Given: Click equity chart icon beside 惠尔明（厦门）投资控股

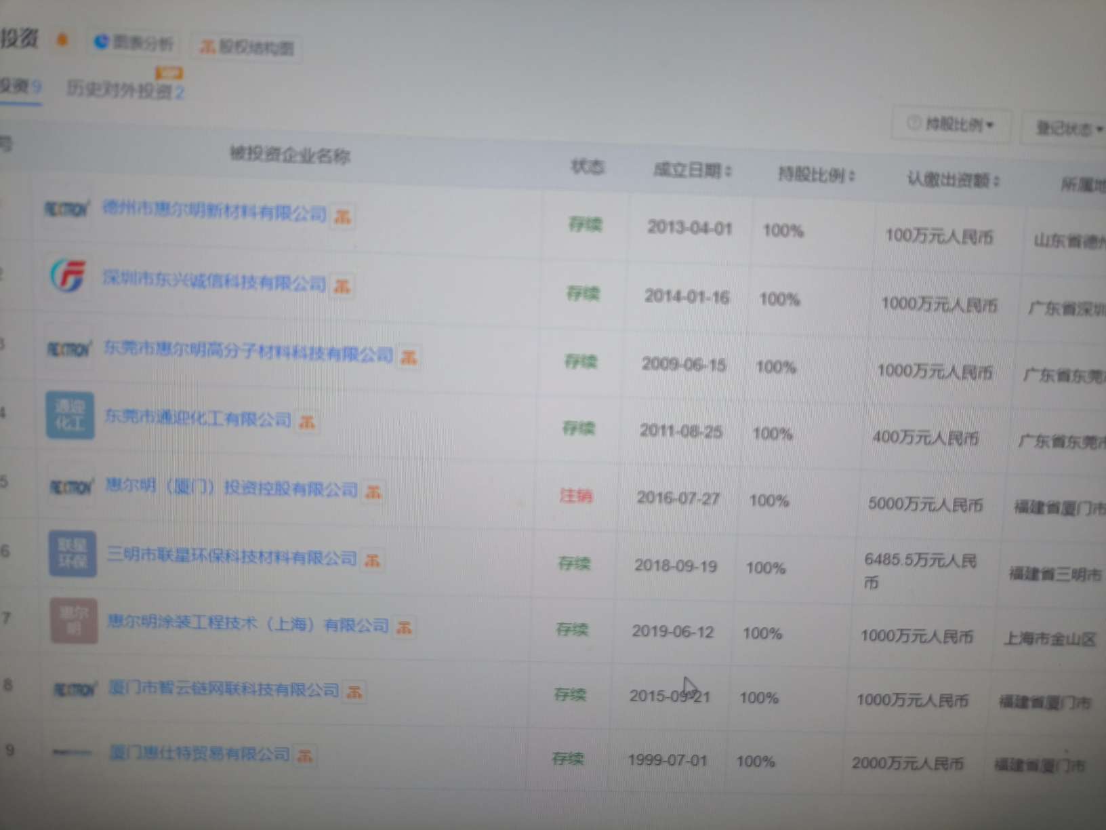Looking at the screenshot, I should click(x=373, y=492).
